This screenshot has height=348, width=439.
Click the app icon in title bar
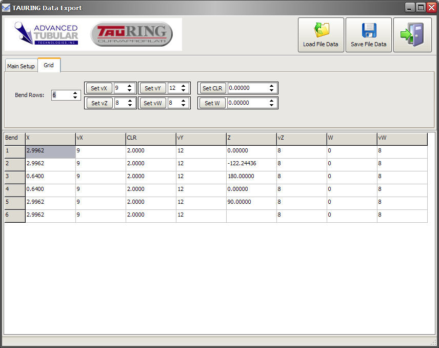(x=6, y=8)
